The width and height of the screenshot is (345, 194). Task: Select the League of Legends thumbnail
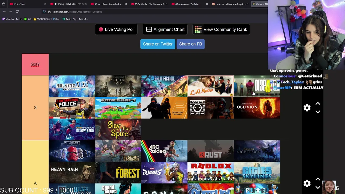118,151
